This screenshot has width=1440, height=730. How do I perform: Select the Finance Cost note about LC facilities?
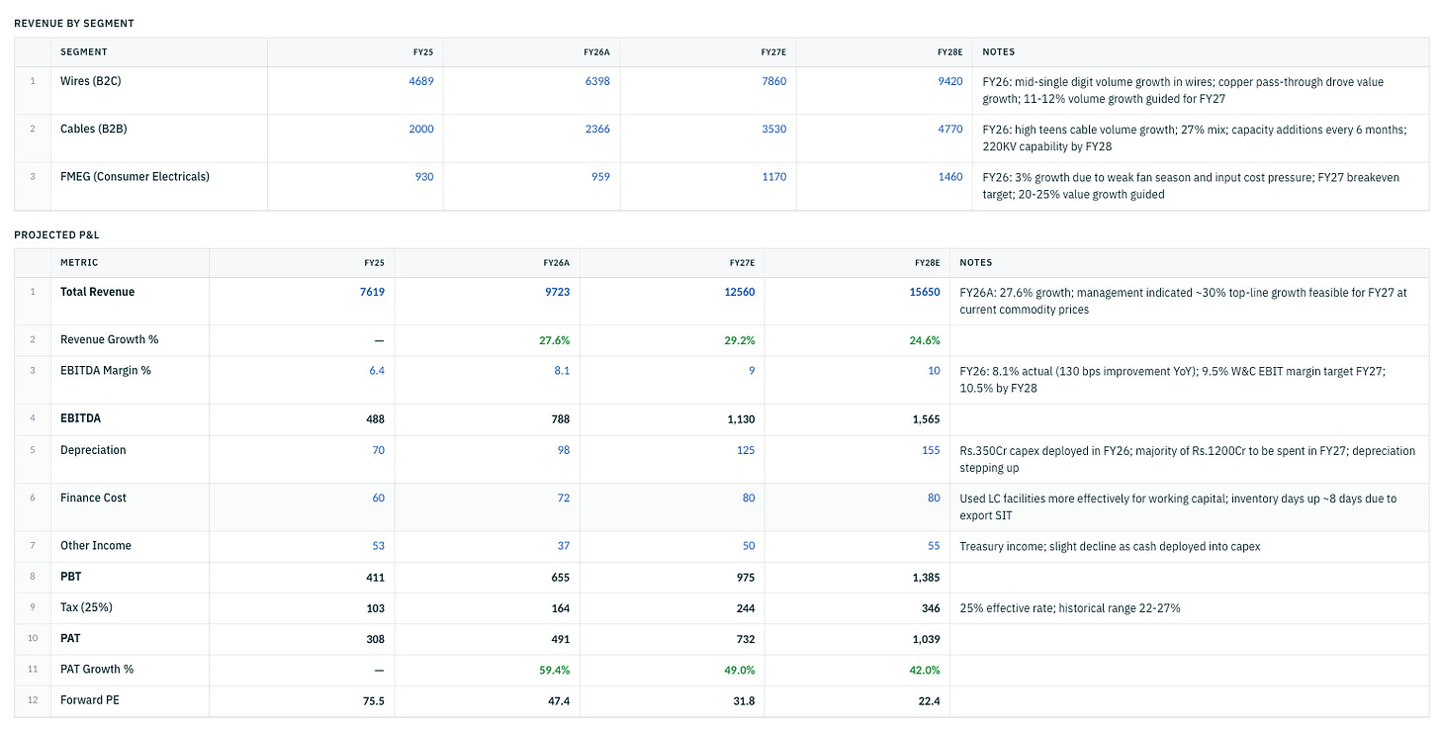pos(1178,506)
